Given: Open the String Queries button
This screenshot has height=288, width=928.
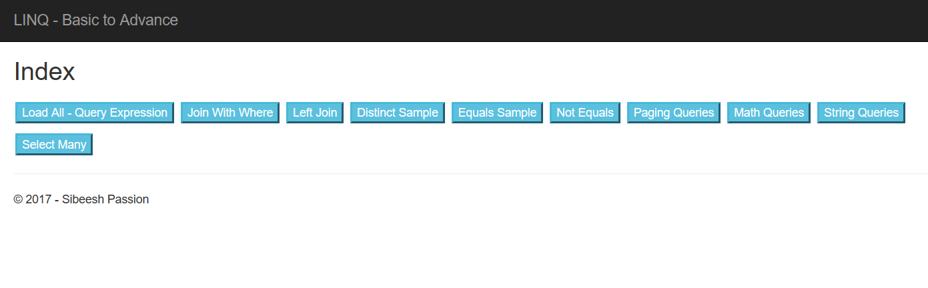Looking at the screenshot, I should click(861, 113).
